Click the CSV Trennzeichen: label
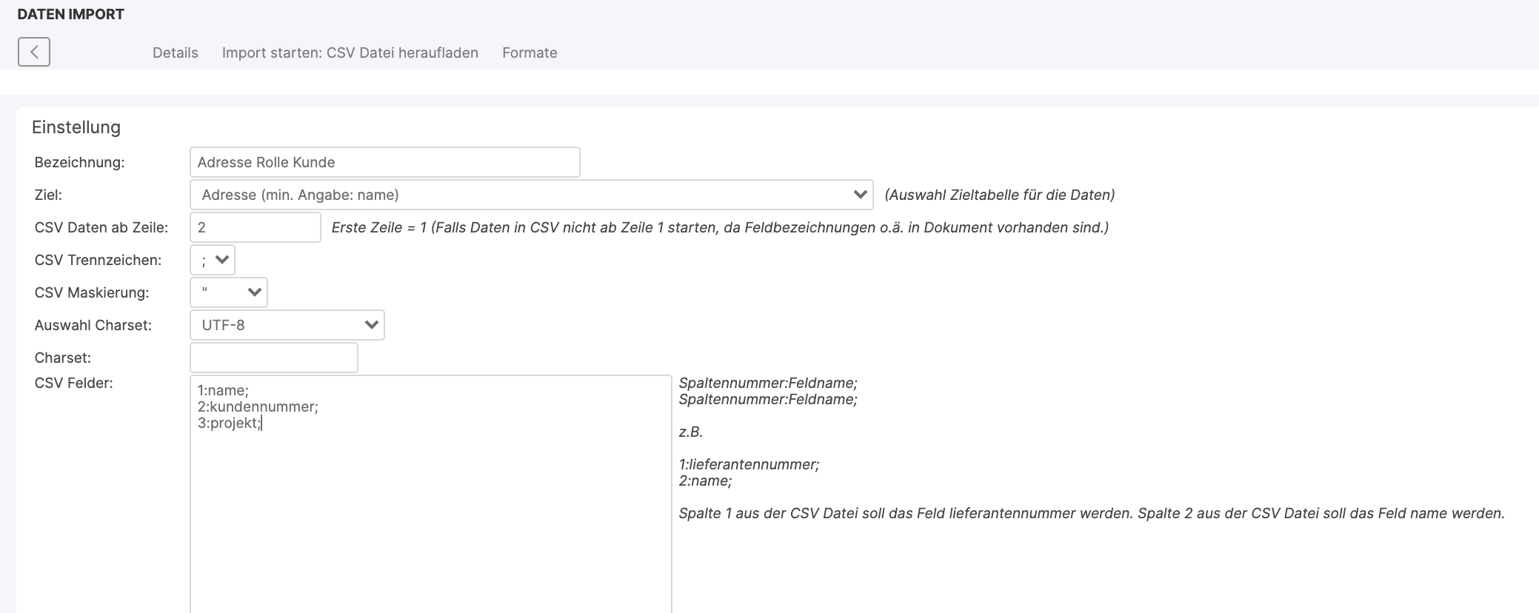Image resolution: width=1539 pixels, height=613 pixels. tap(98, 260)
